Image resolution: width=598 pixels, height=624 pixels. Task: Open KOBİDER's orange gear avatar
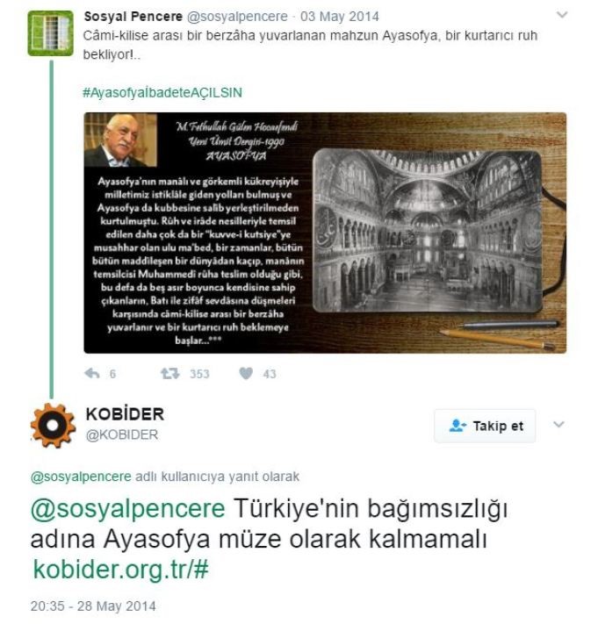pyautogui.click(x=53, y=426)
